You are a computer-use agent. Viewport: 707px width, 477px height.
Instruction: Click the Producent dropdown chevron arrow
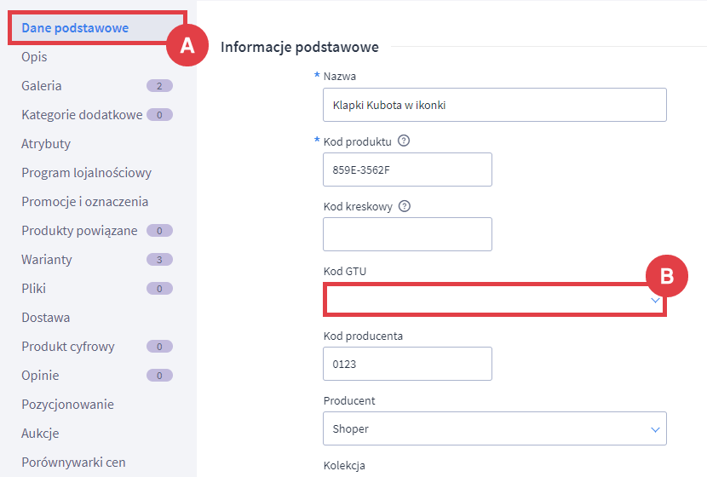(655, 429)
